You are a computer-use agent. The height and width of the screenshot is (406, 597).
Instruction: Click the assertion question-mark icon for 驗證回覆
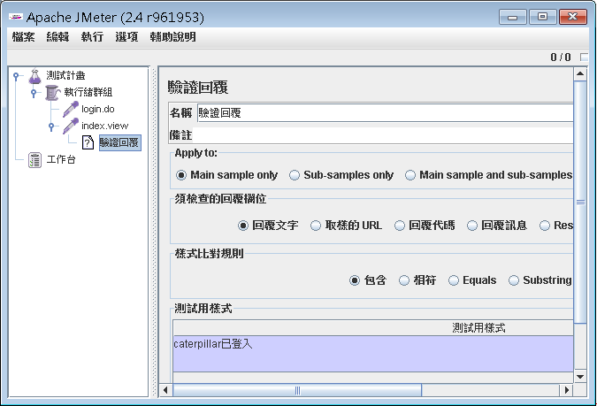tap(88, 142)
